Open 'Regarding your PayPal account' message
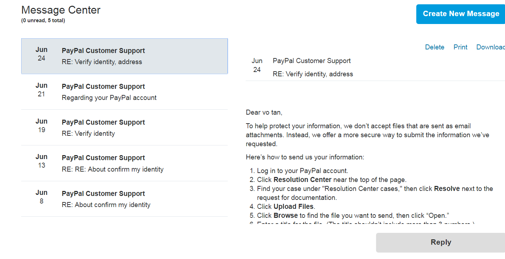This screenshot has height=259, width=505. (x=124, y=92)
